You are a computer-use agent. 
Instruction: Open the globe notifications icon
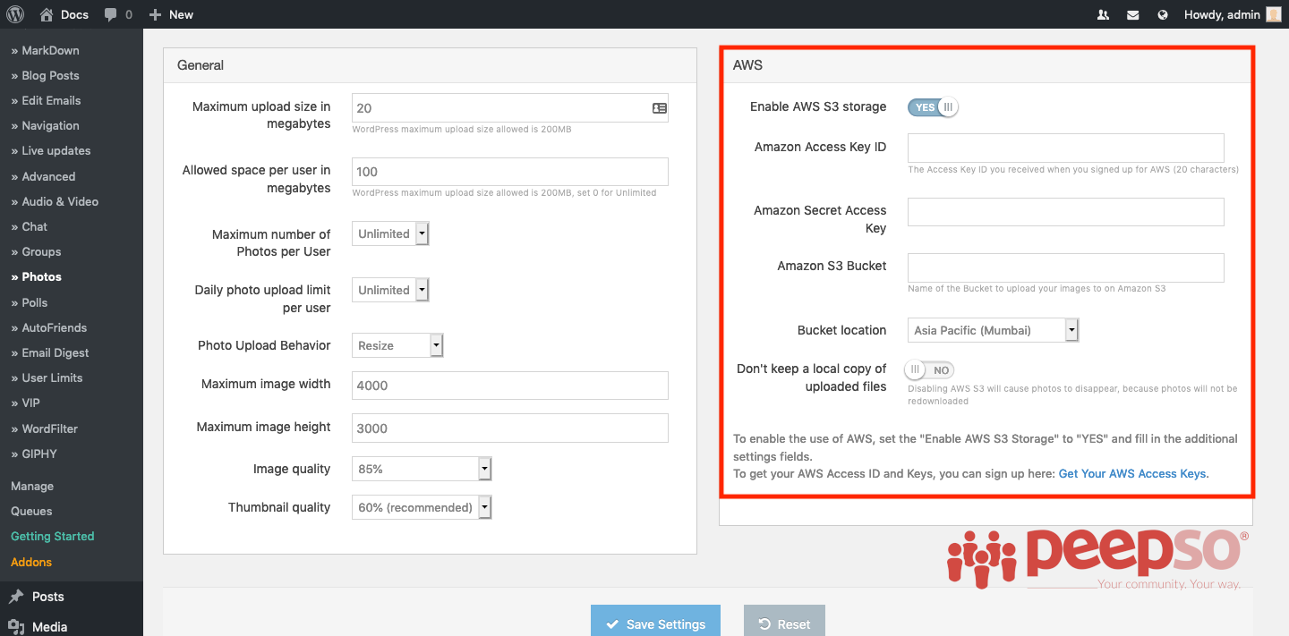coord(1163,14)
